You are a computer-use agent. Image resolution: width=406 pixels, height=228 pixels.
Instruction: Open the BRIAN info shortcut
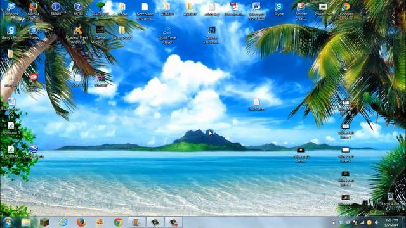[x=56, y=9]
